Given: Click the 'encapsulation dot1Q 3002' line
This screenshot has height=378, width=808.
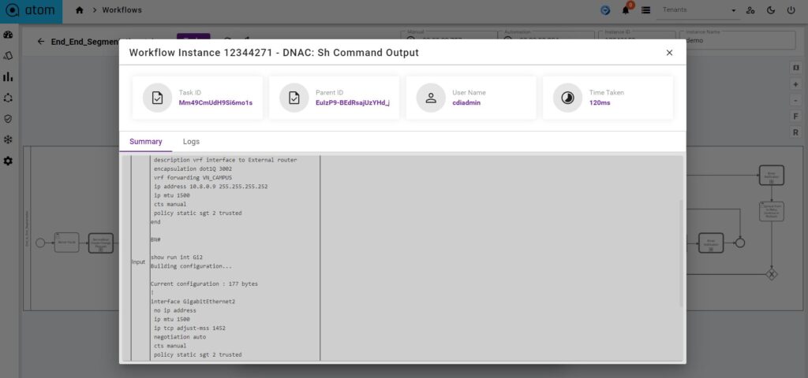Looking at the screenshot, I should click(x=193, y=169).
